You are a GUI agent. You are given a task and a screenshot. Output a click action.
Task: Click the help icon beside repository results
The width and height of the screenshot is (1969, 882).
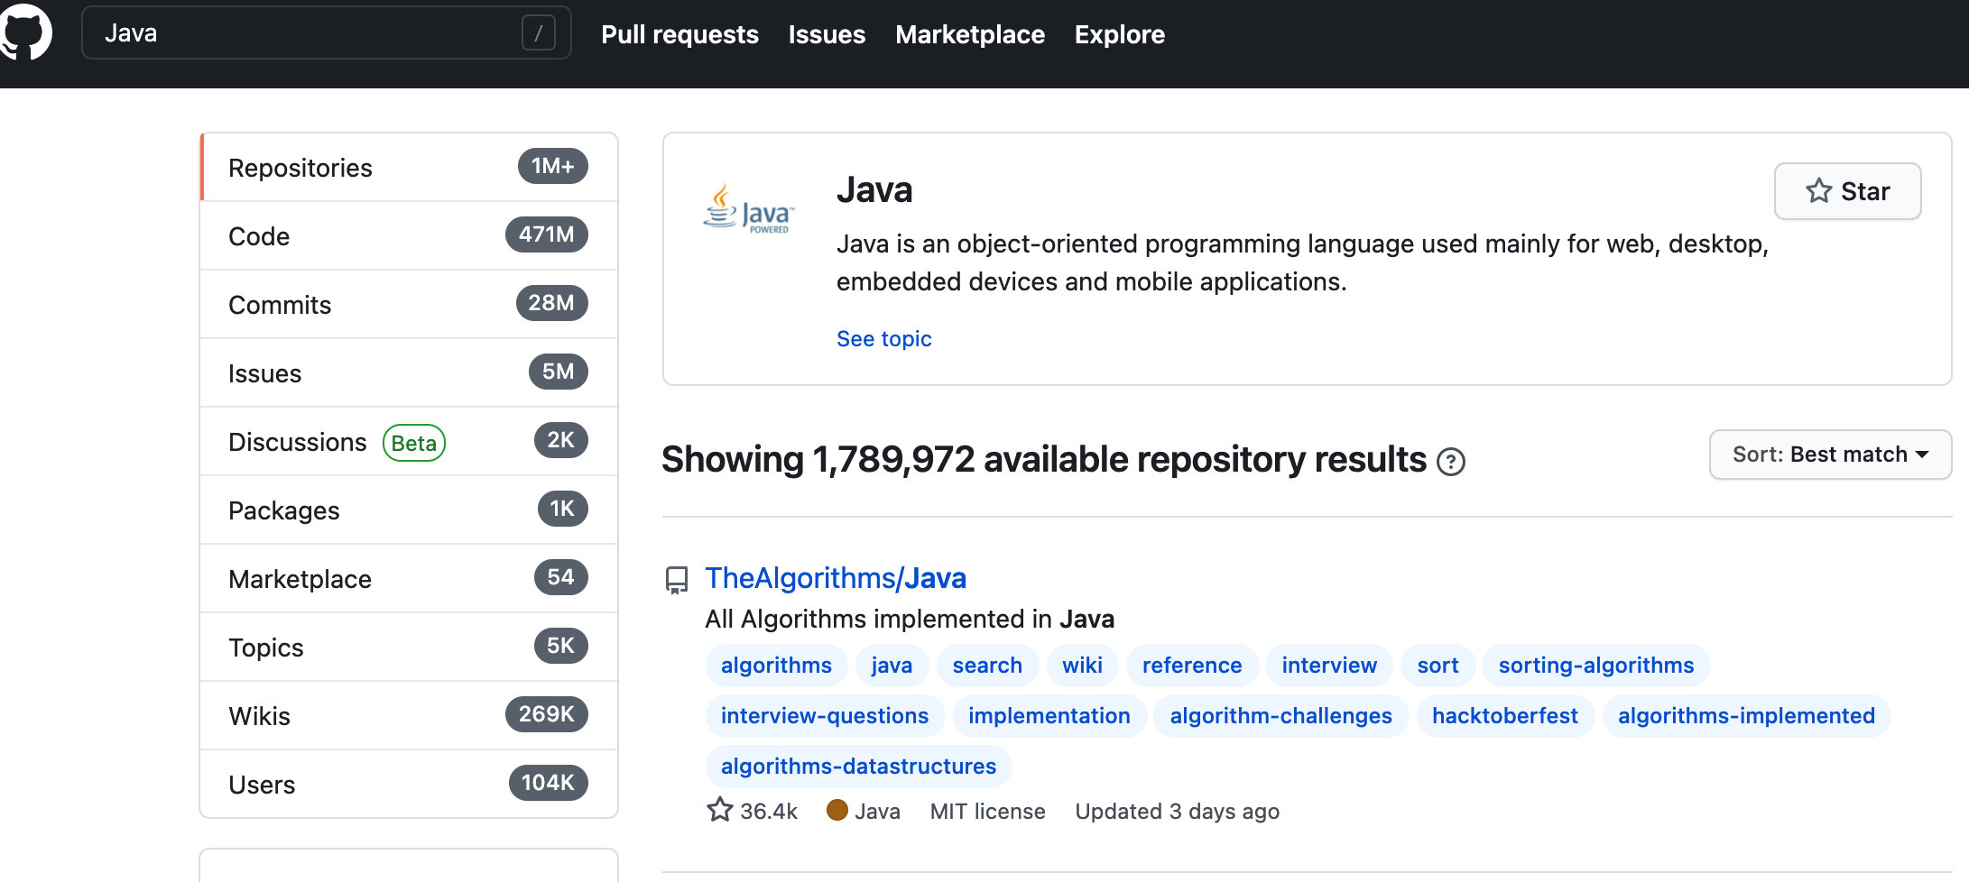(1450, 462)
